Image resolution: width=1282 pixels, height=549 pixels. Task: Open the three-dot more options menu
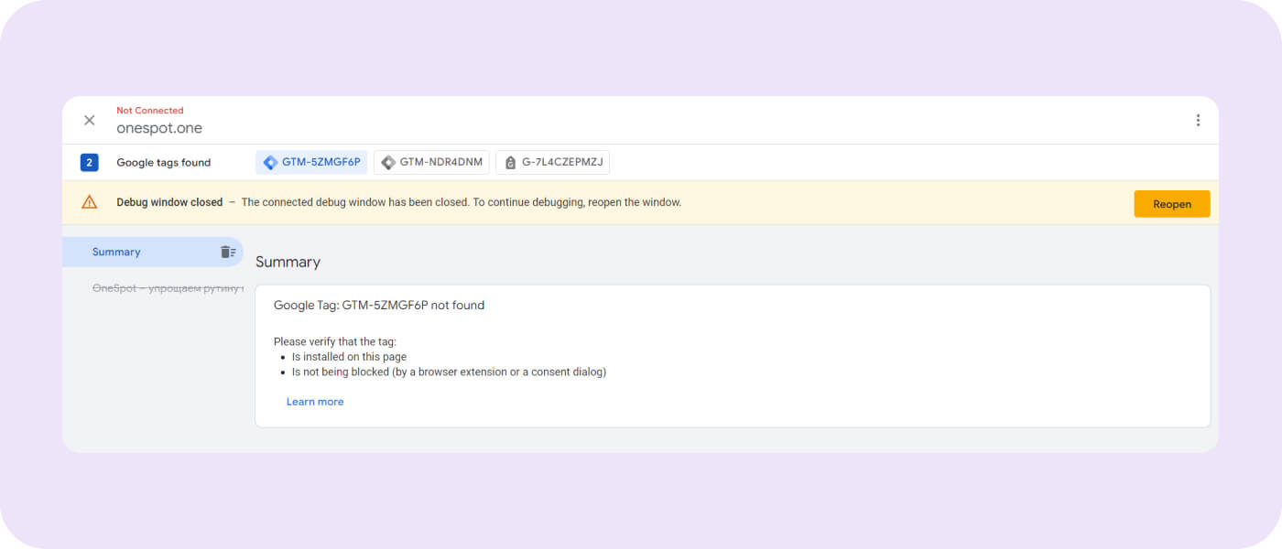tap(1198, 120)
